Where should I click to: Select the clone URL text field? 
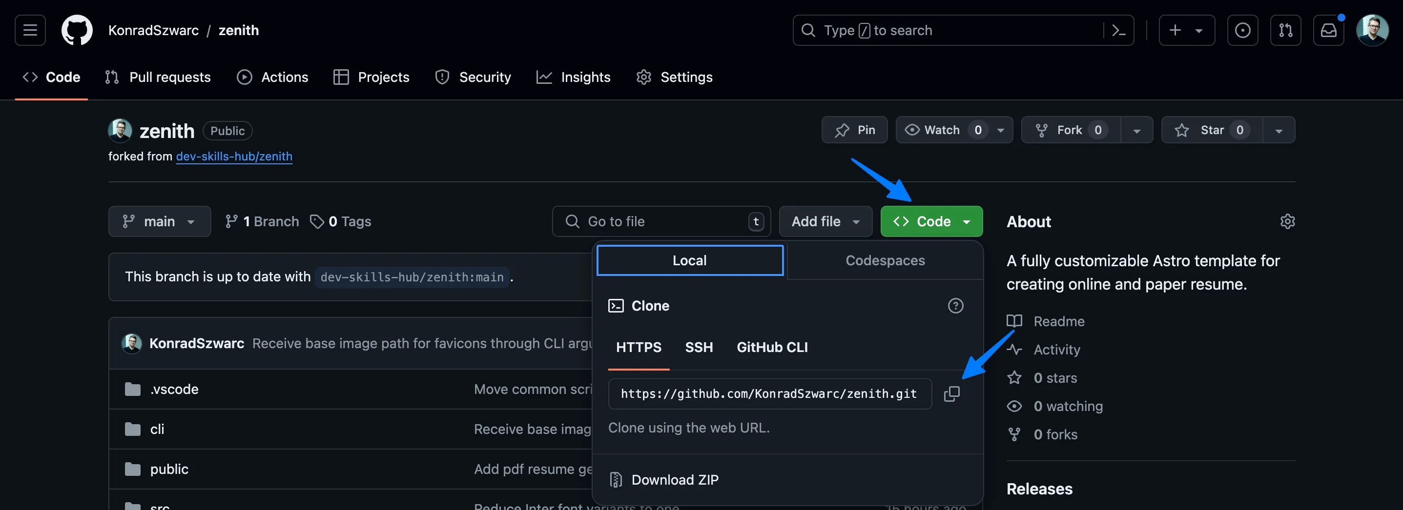click(769, 393)
